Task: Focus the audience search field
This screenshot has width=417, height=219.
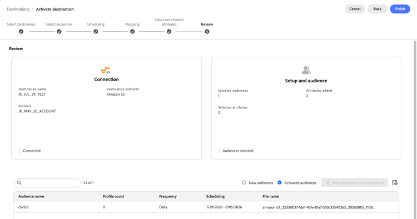Action: tap(47, 183)
